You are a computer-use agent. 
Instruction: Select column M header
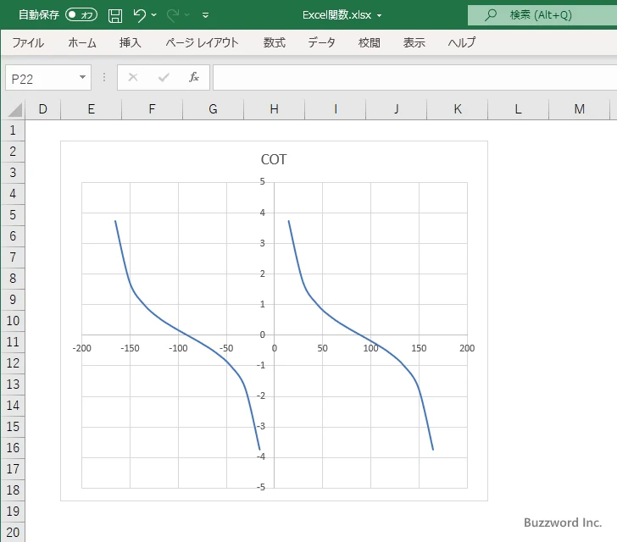click(579, 109)
